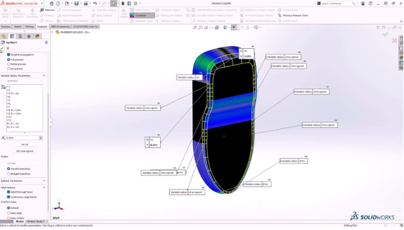404x230 pixels.
Task: Open the Options gear icon
Action: point(136,3)
